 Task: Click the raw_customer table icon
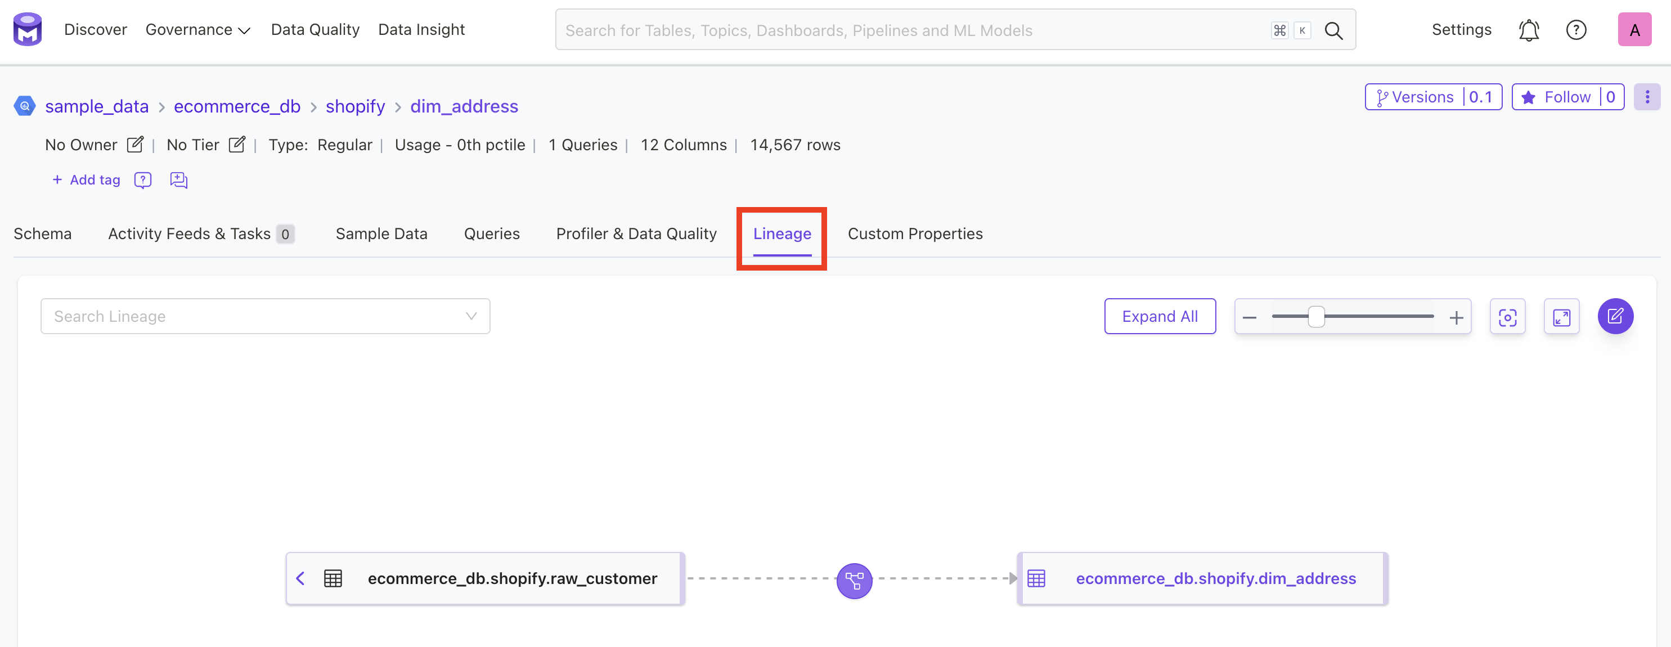[x=333, y=578]
